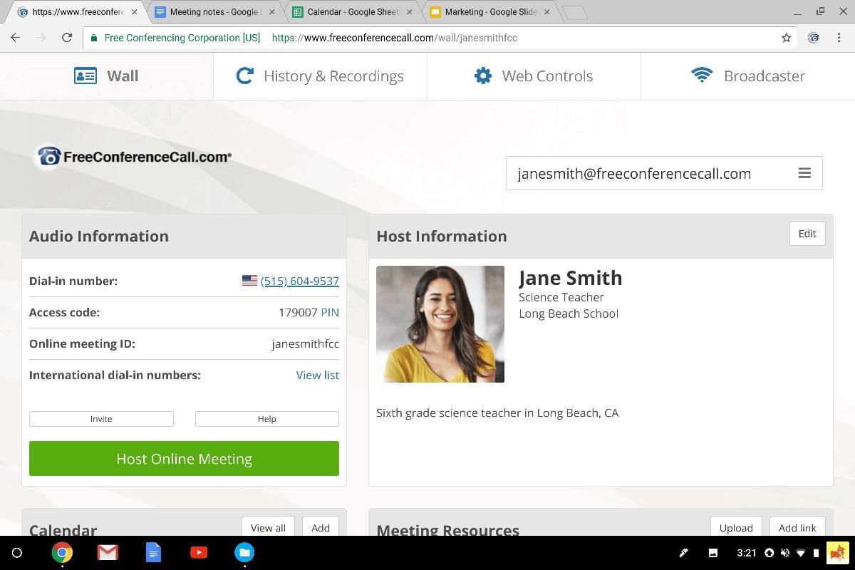Click the secure lock icon
The height and width of the screenshot is (570, 855).
[94, 38]
